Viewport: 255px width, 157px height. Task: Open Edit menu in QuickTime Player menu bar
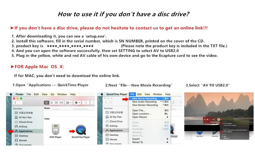point(139,94)
